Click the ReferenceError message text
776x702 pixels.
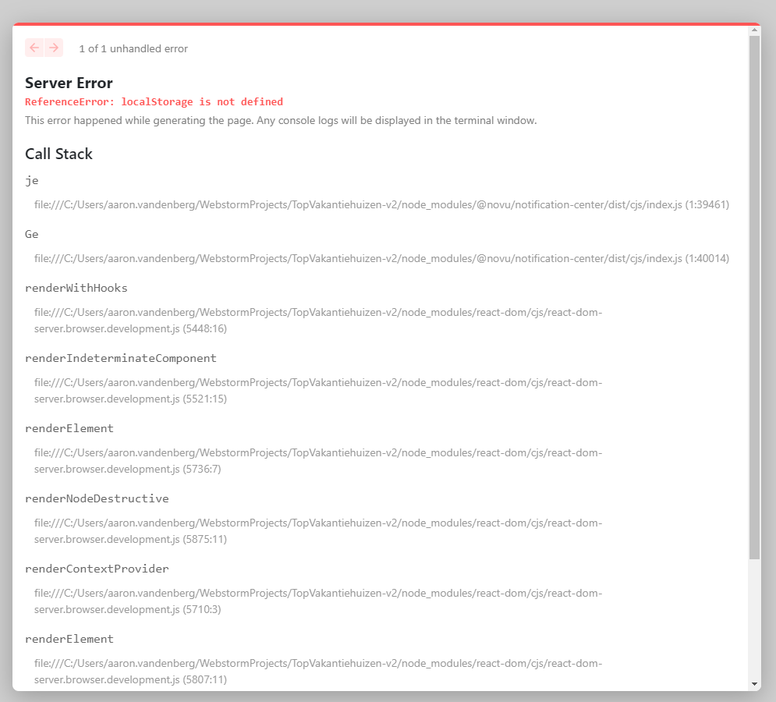(153, 101)
